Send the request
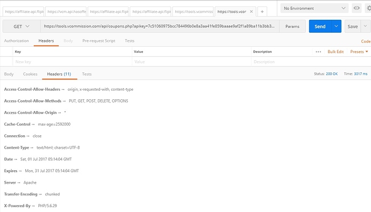Viewport: 371px width, 212px height. pyautogui.click(x=320, y=26)
